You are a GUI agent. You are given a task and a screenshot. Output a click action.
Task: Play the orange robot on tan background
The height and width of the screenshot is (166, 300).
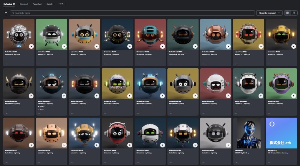tap(64, 145)
